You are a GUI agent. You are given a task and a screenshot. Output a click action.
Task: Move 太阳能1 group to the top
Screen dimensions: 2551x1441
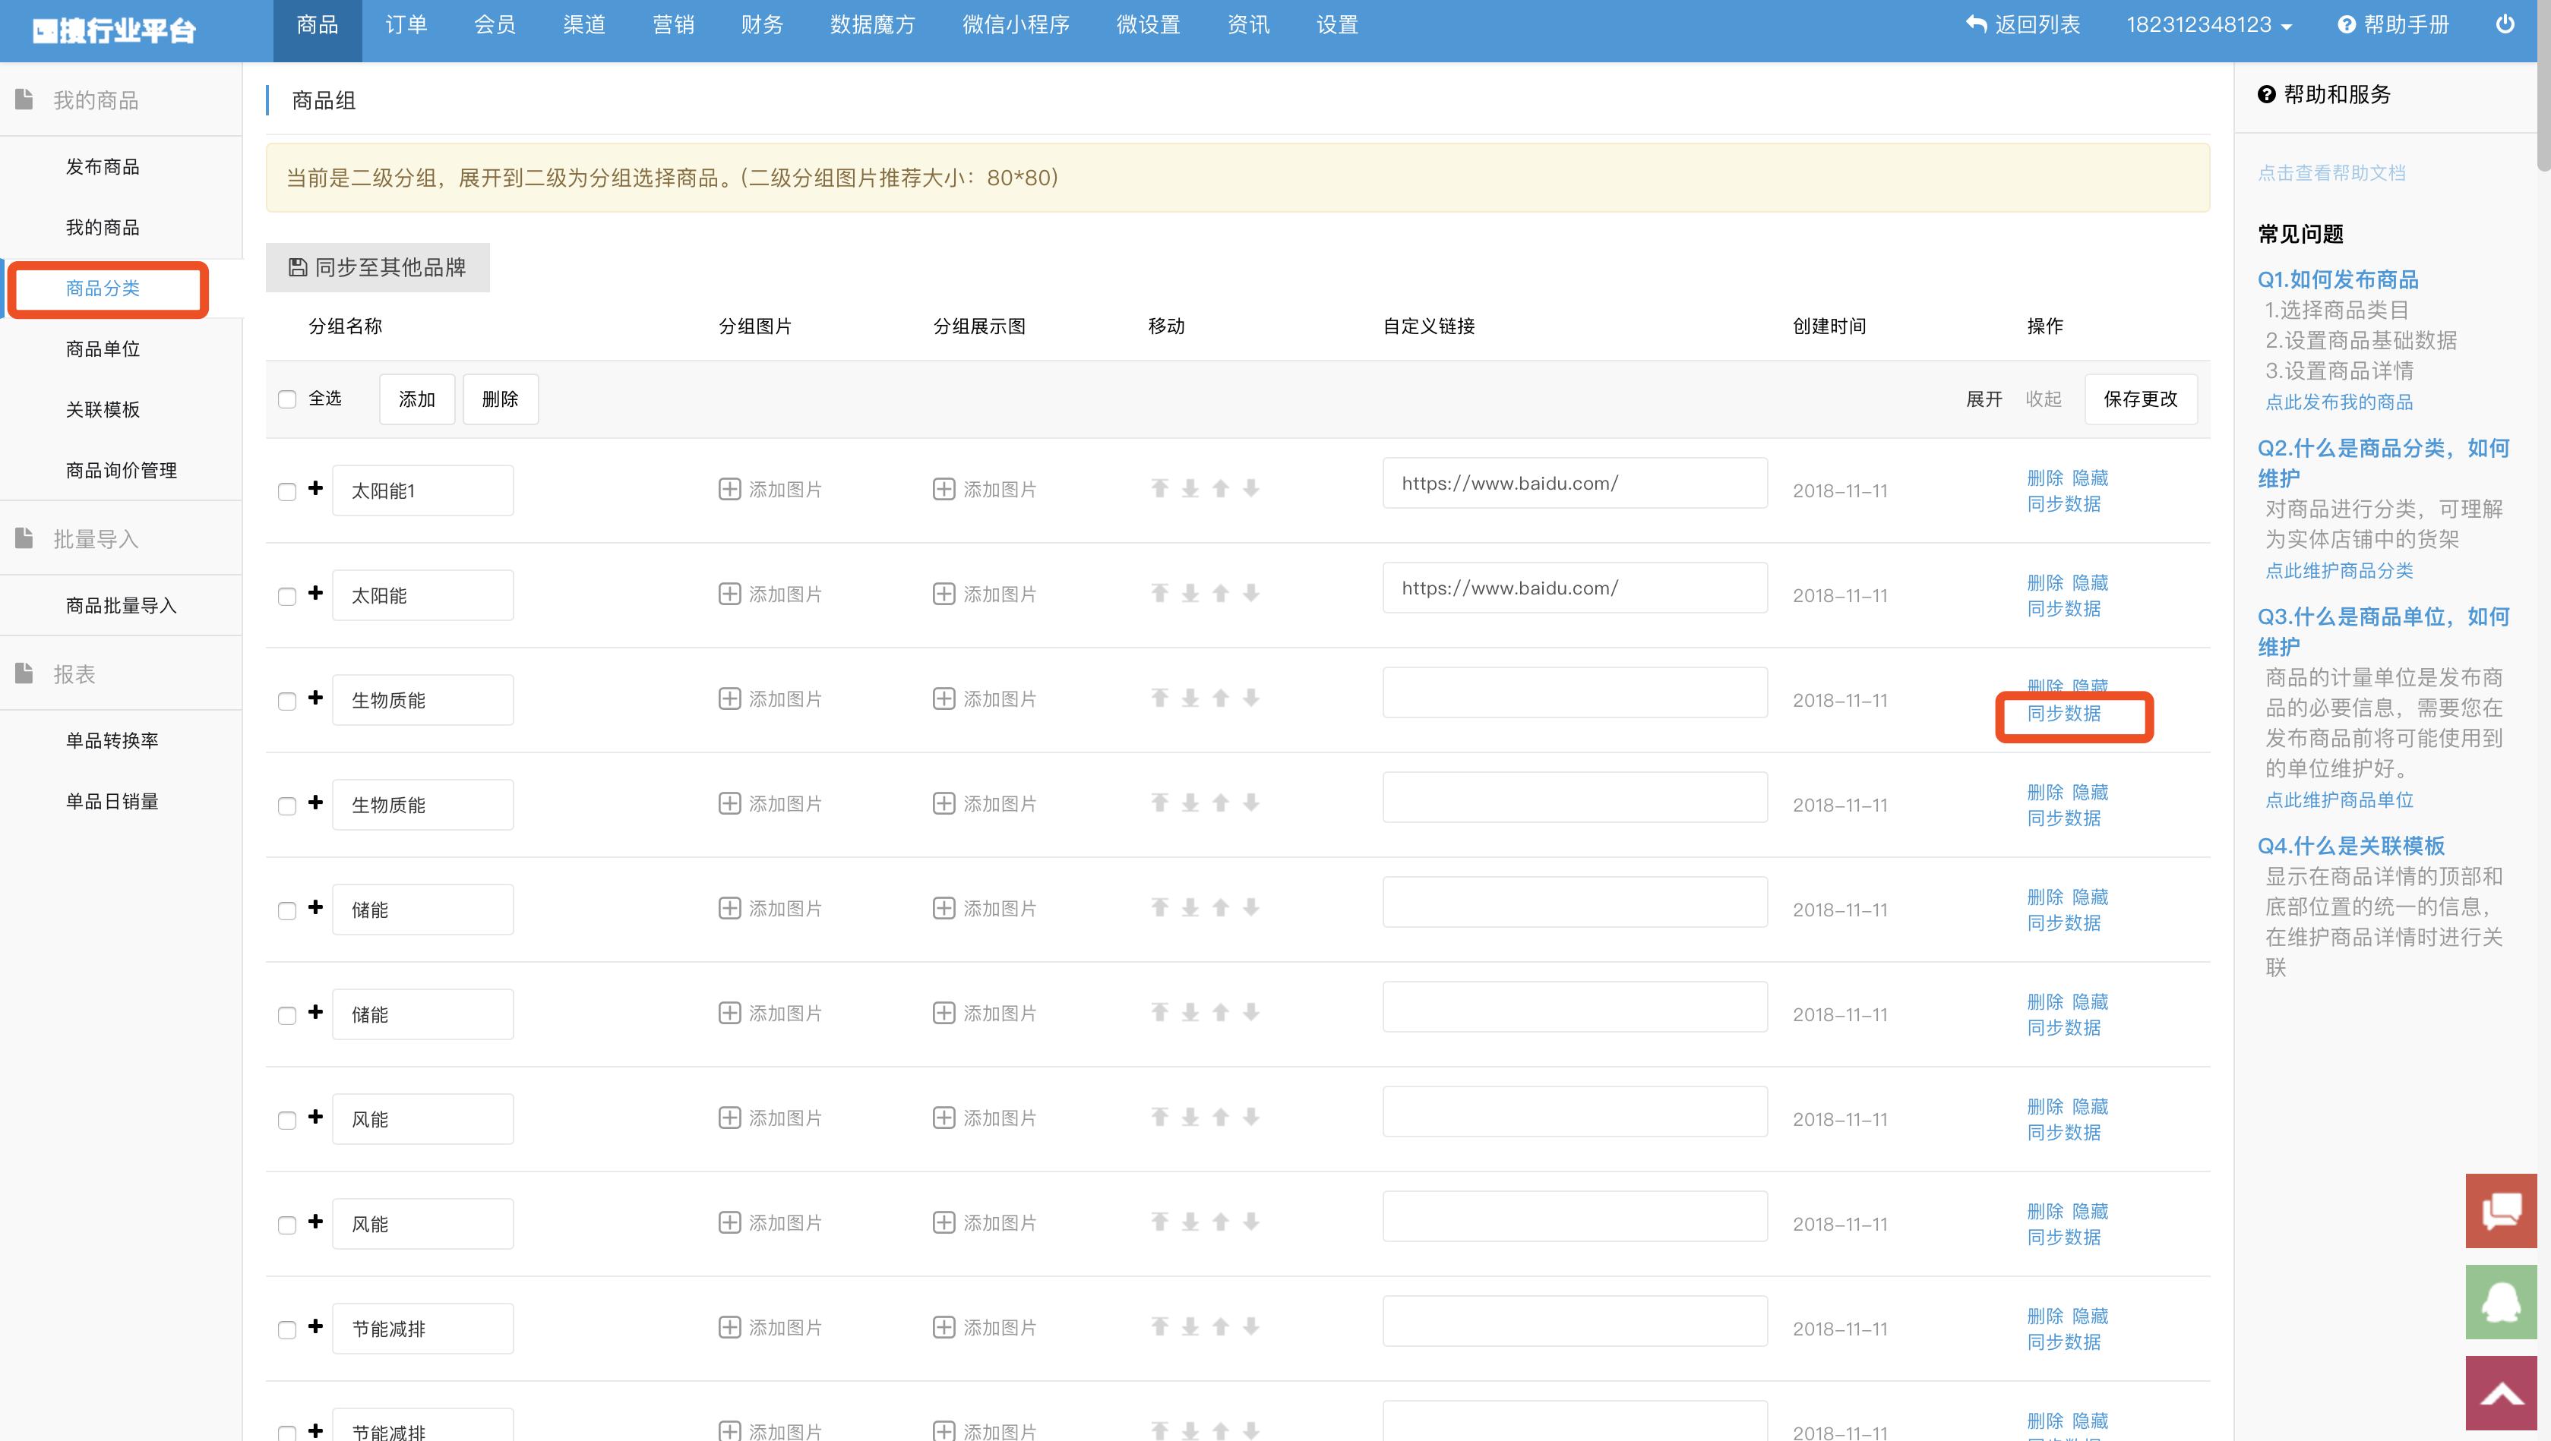click(1159, 488)
